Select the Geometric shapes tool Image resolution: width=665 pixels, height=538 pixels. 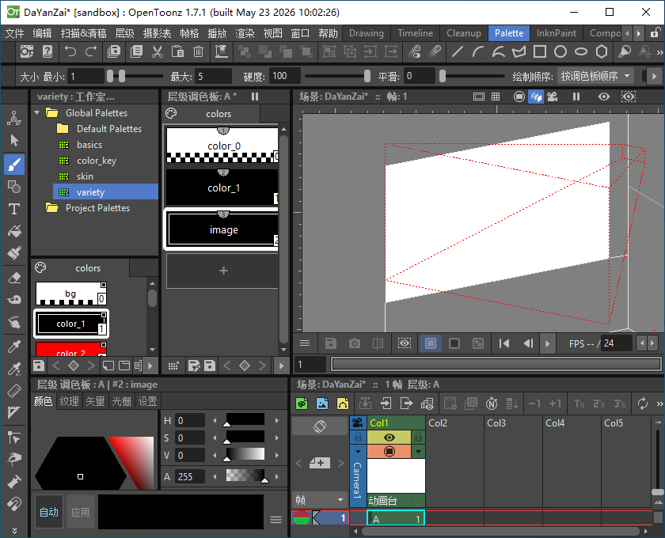click(x=14, y=187)
